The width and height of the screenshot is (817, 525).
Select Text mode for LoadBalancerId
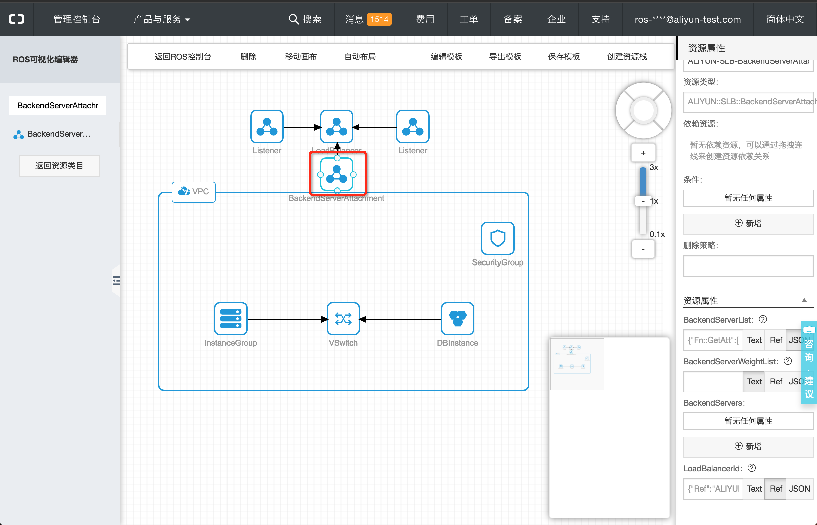point(754,489)
